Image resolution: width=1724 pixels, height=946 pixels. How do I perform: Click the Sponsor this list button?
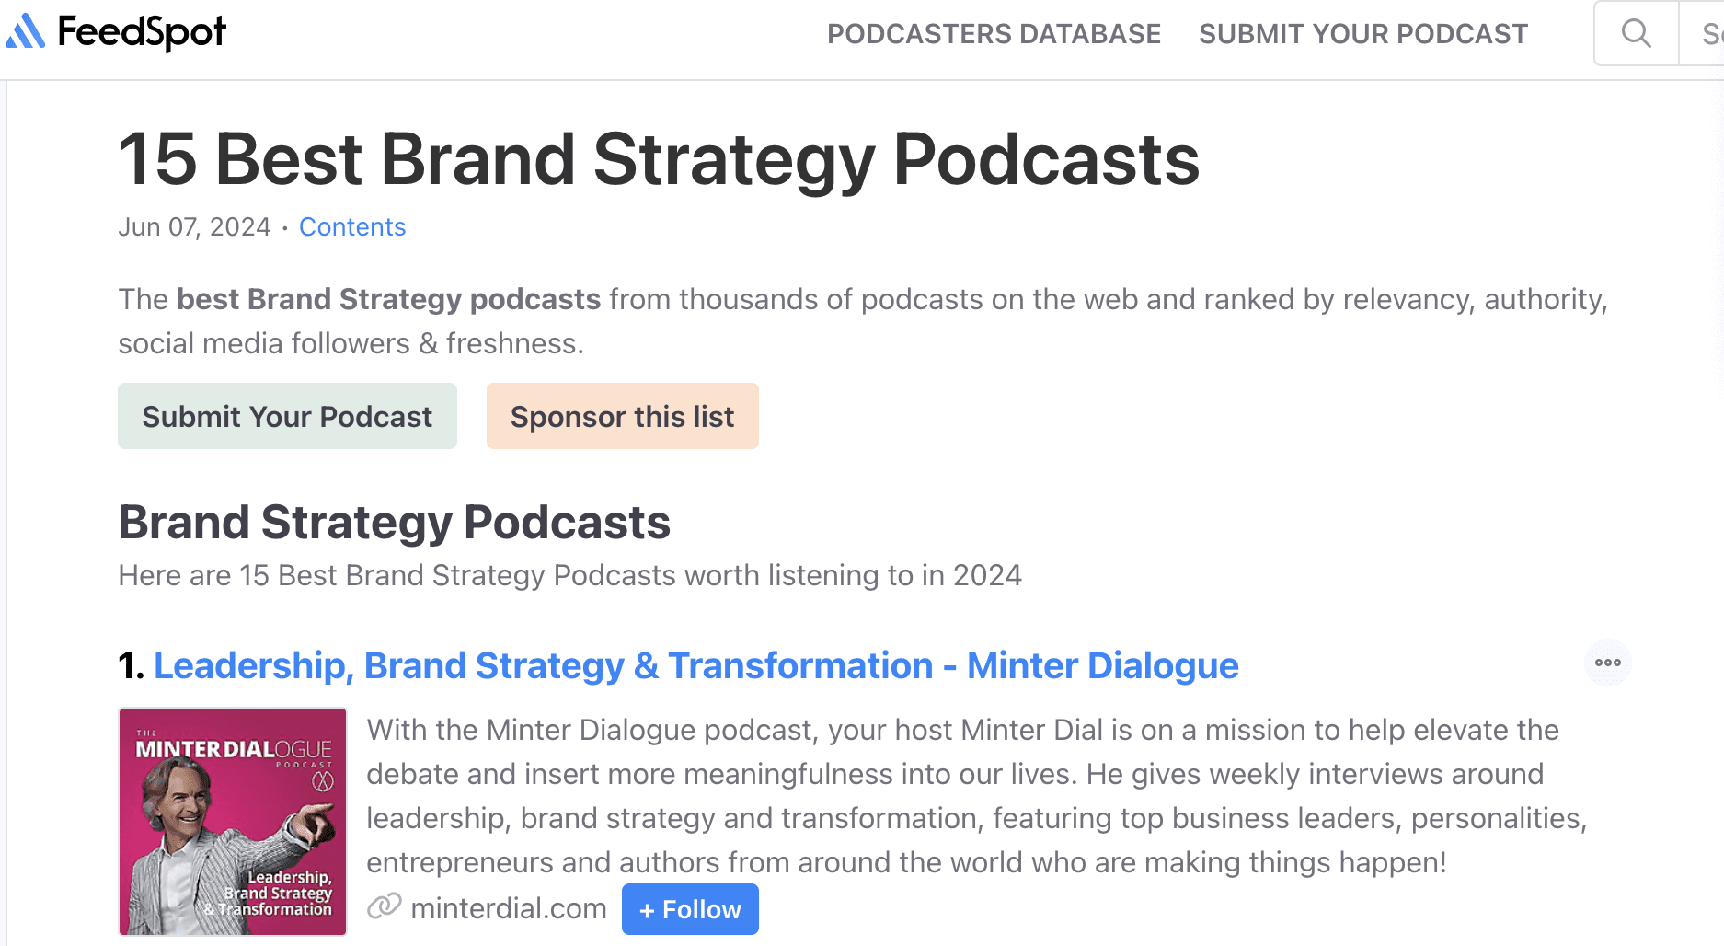pos(623,416)
